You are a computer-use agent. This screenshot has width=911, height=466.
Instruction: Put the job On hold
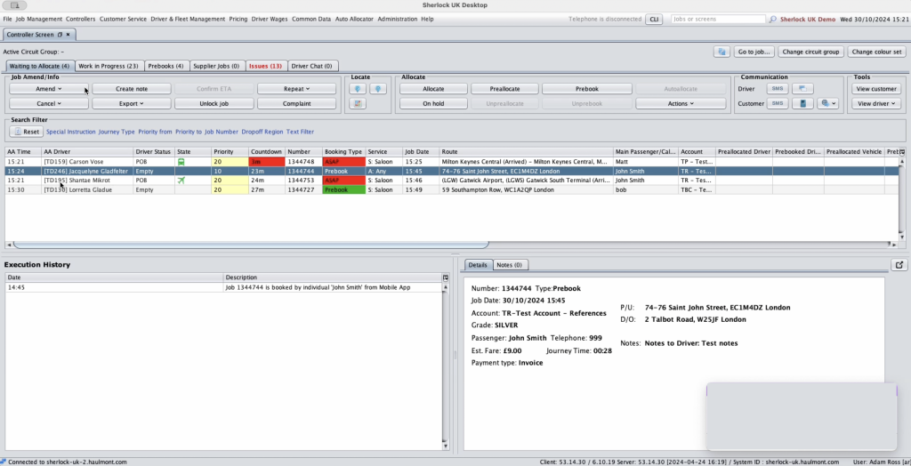(433, 103)
